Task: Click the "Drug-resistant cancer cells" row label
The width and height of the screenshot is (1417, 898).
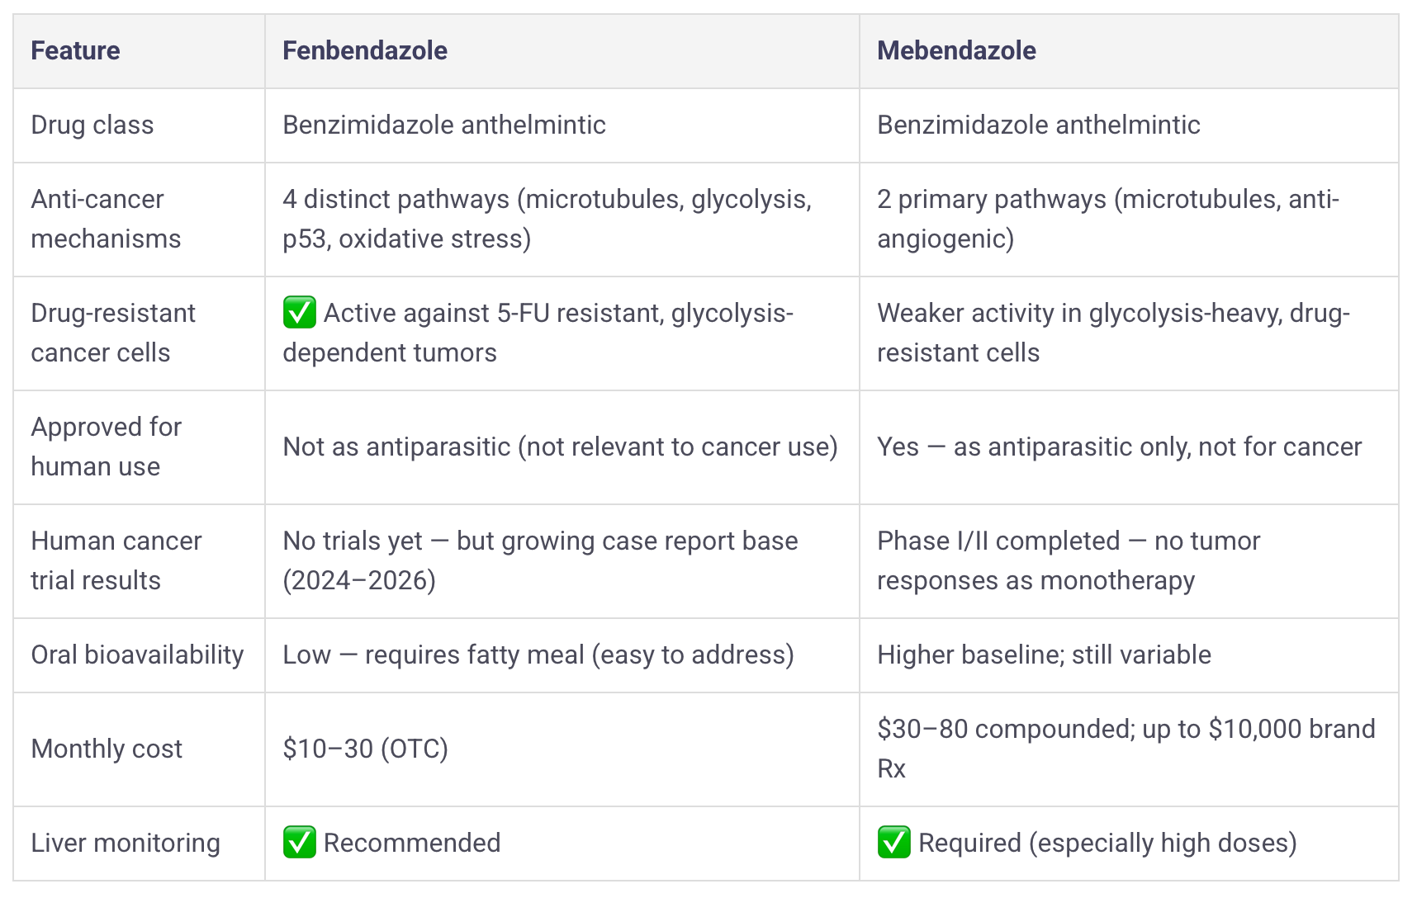Action: pos(113,333)
